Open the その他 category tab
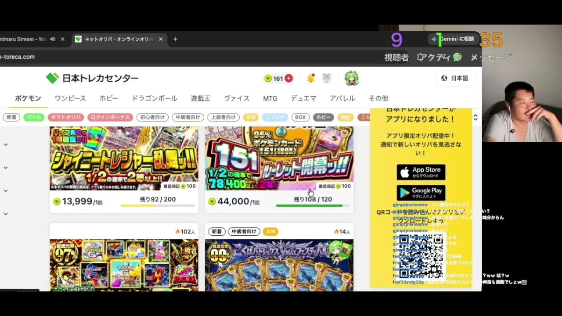This screenshot has width=562, height=316. pyautogui.click(x=378, y=98)
